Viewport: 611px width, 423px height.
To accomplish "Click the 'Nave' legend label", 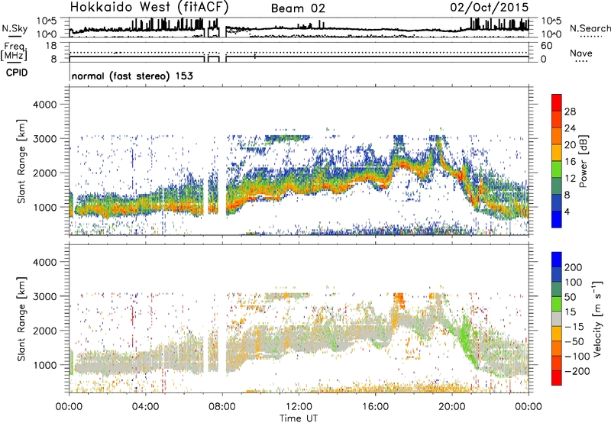I will click(x=581, y=53).
